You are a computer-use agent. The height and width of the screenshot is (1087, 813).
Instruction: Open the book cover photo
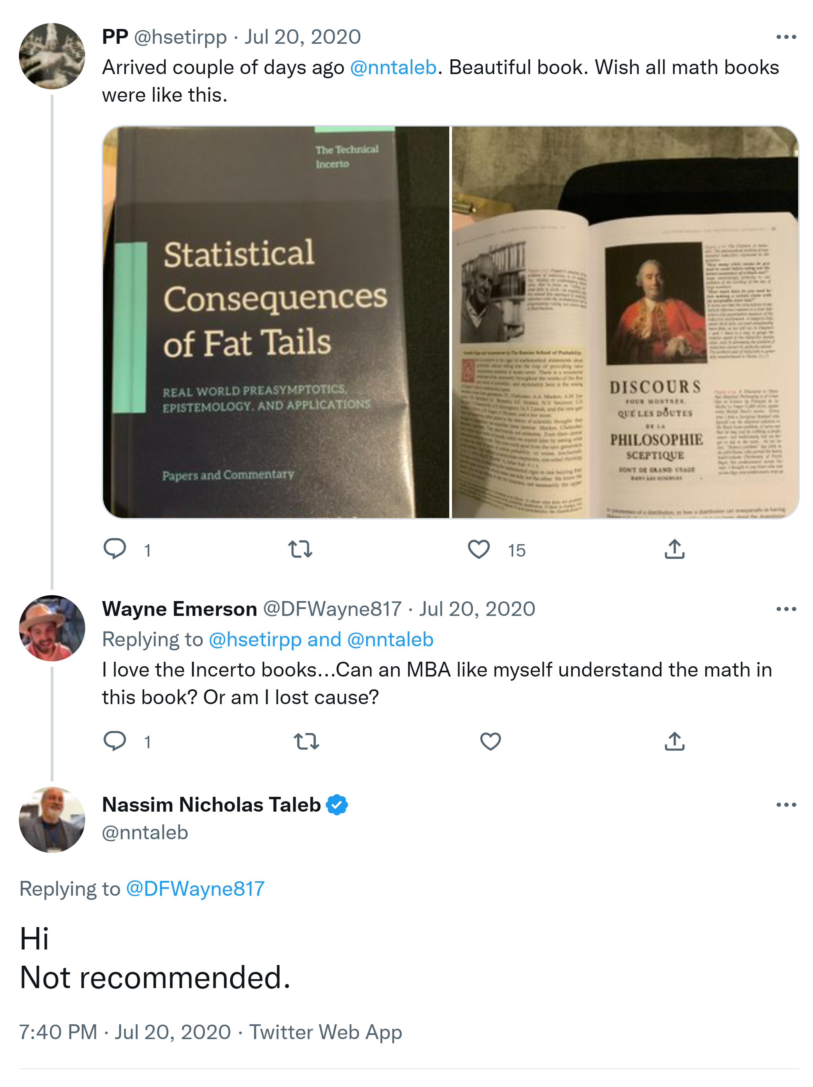click(x=276, y=322)
